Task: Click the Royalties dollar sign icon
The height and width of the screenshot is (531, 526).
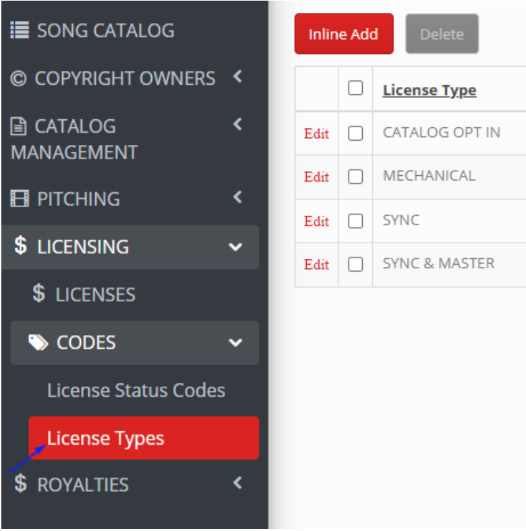Action: click(20, 484)
